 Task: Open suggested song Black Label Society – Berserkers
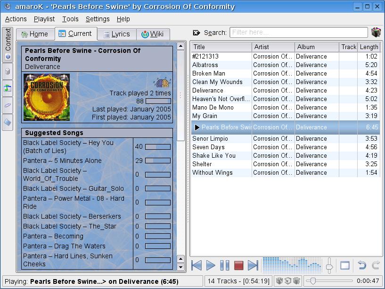pos(72,216)
